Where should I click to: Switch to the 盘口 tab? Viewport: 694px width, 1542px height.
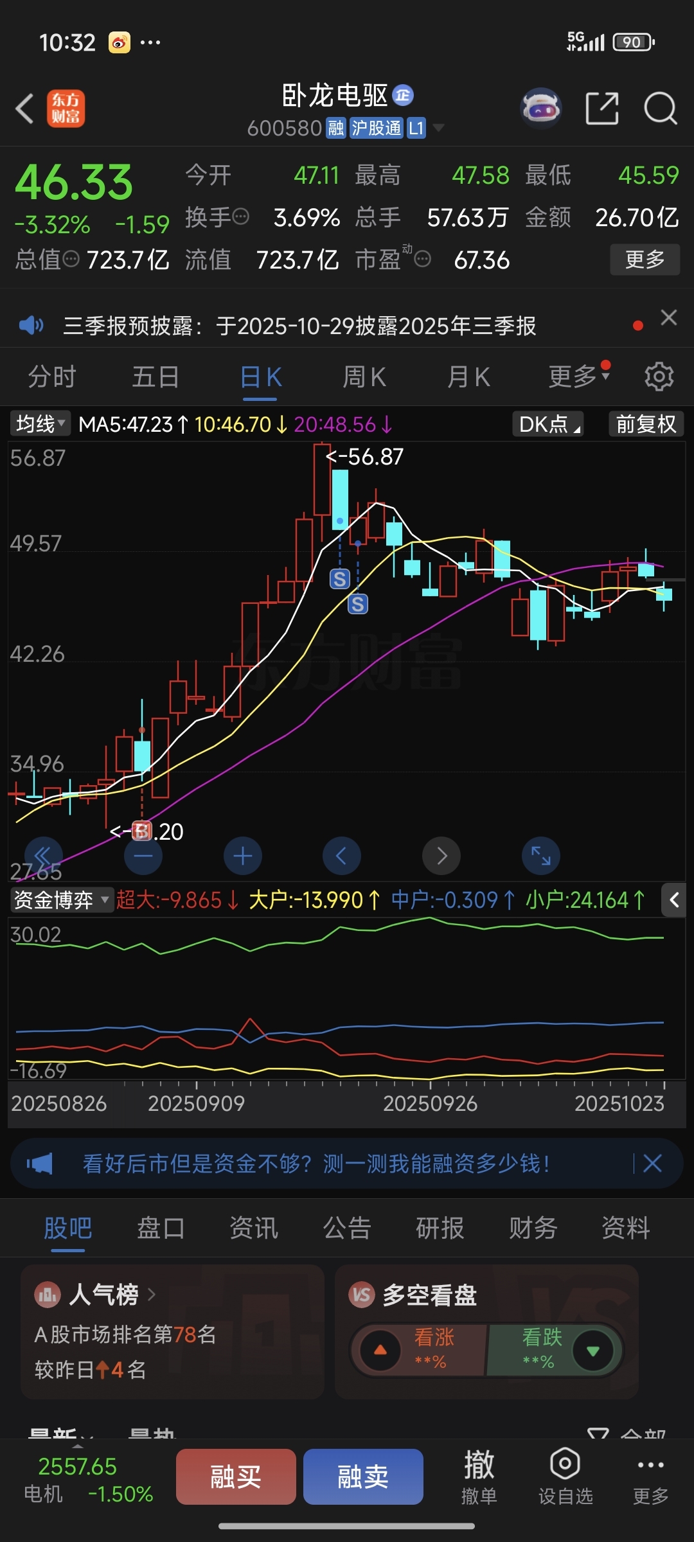(161, 1228)
